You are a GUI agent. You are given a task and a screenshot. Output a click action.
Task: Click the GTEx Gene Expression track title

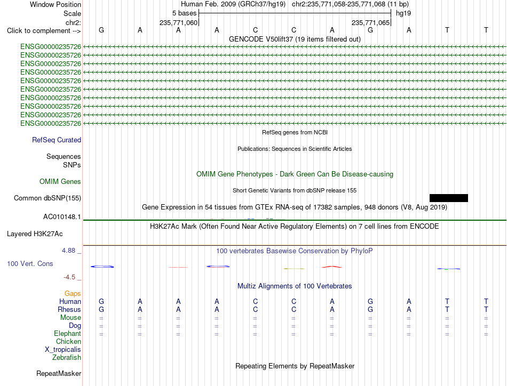[295, 207]
